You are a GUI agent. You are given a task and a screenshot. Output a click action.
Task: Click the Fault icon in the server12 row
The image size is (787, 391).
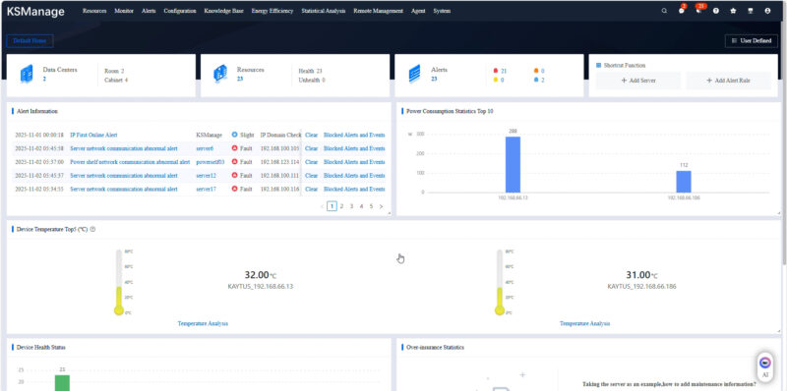(x=234, y=176)
